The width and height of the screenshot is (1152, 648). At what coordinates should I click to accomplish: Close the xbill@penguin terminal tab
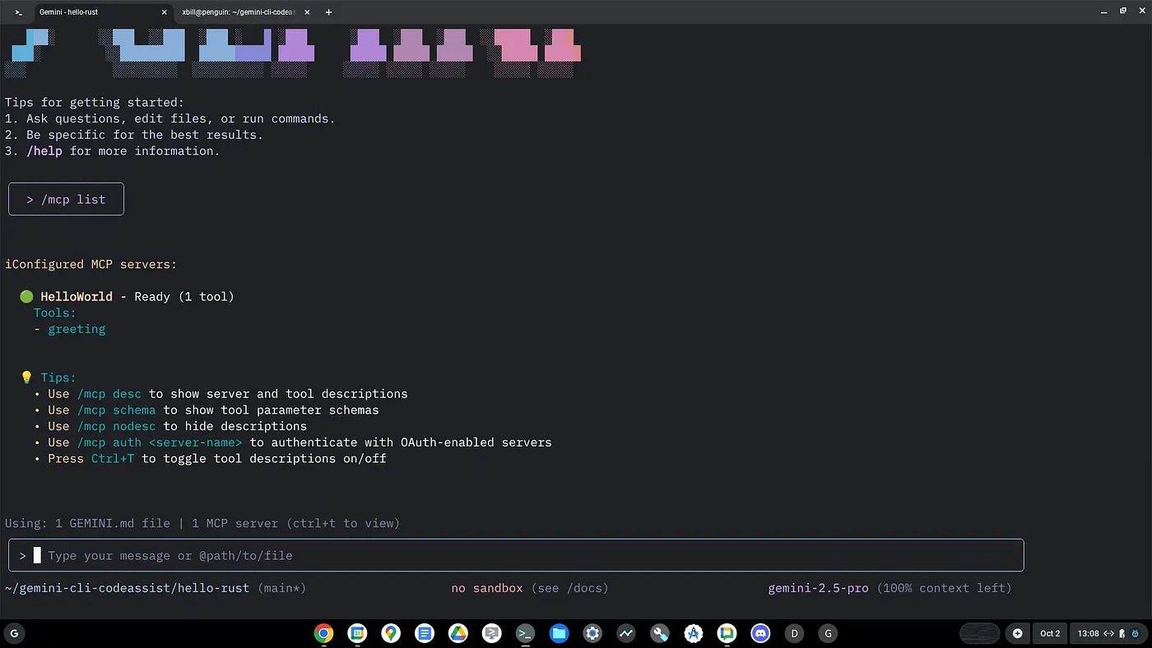click(306, 12)
